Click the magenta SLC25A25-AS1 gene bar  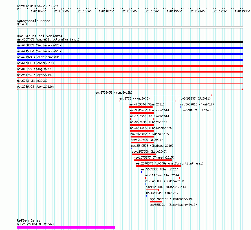coord(66,227)
